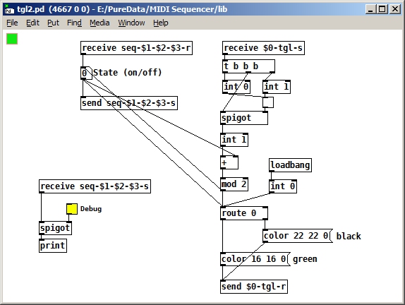The width and height of the screenshot is (405, 305).
Task: Click the empty toggle above spigot
Action: (268, 102)
